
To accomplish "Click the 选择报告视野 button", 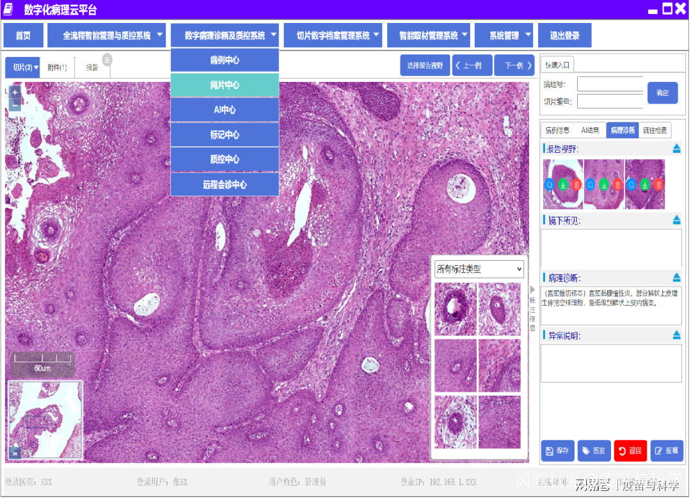I will [x=425, y=65].
